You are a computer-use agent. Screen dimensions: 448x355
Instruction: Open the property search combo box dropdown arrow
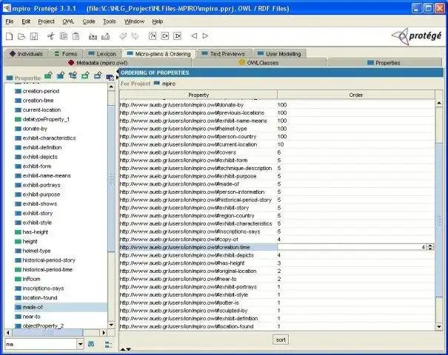(x=81, y=344)
